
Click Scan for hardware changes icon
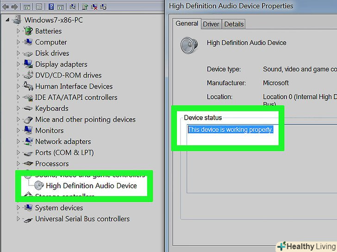(x=73, y=7)
